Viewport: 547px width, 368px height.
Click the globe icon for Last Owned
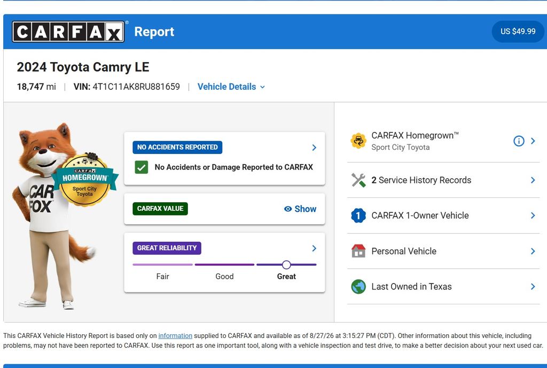click(358, 287)
